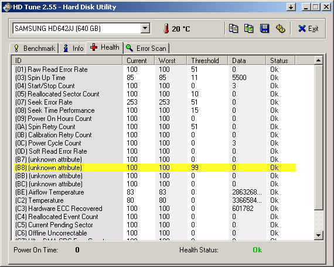Open the options gear icon
334x267 pixels.
(280, 28)
